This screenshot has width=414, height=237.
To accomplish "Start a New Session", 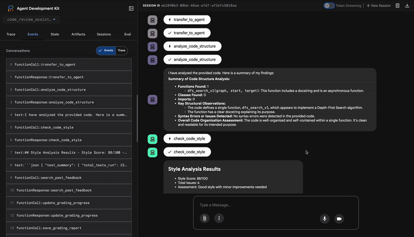I will [x=378, y=6].
